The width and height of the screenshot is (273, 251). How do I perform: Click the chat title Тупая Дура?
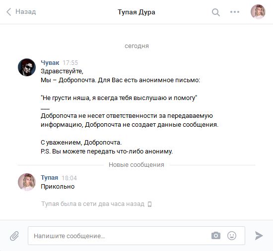(136, 12)
